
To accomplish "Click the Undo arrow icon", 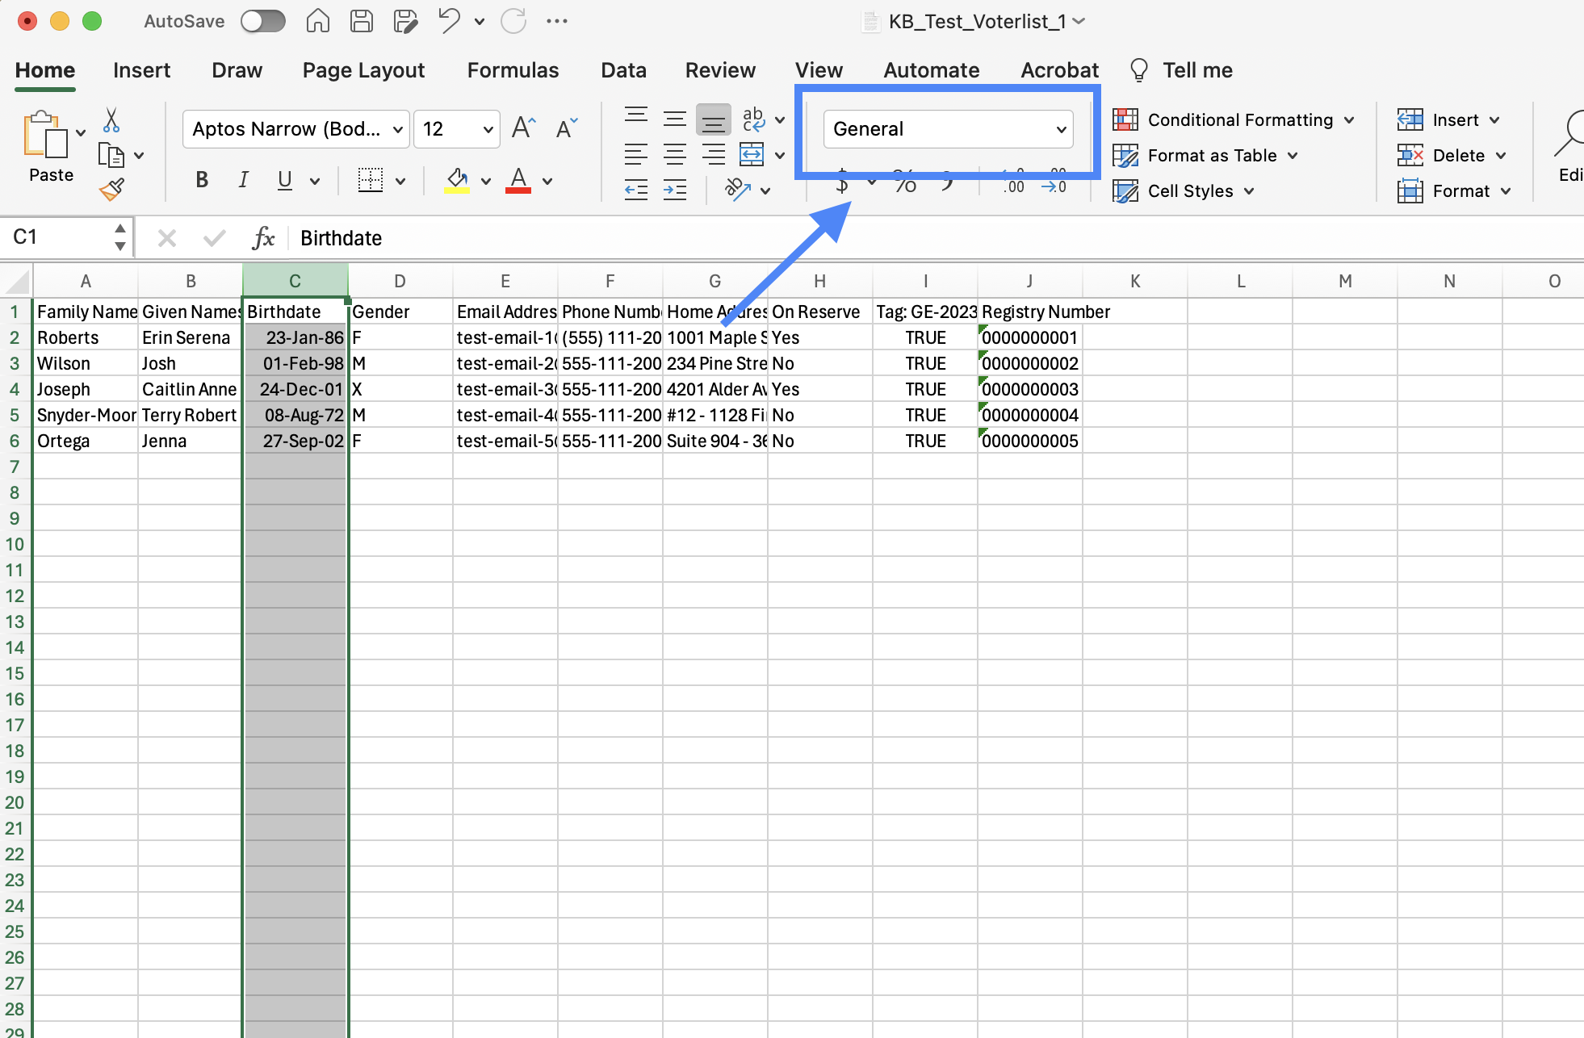I will 449,21.
